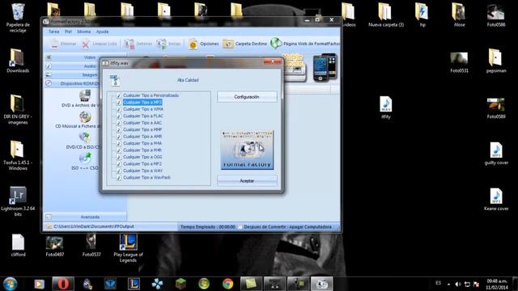Choose Cualquier Tipo a WMA
Viewport: 518px width, 291px height.
pos(143,109)
